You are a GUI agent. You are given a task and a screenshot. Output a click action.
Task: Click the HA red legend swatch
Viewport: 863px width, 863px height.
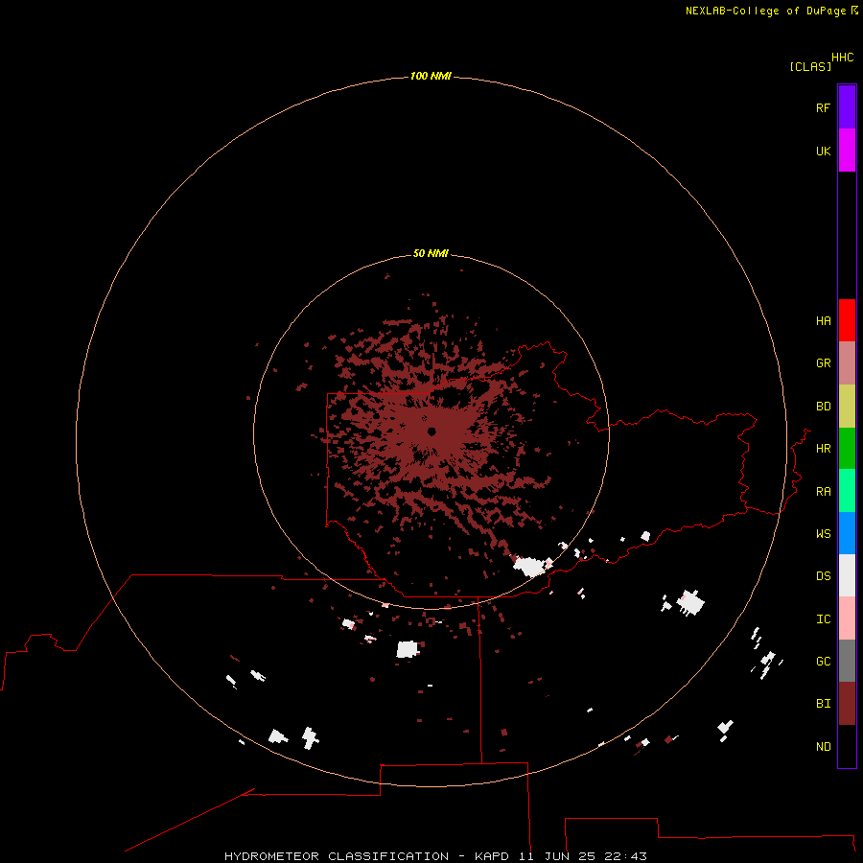847,320
